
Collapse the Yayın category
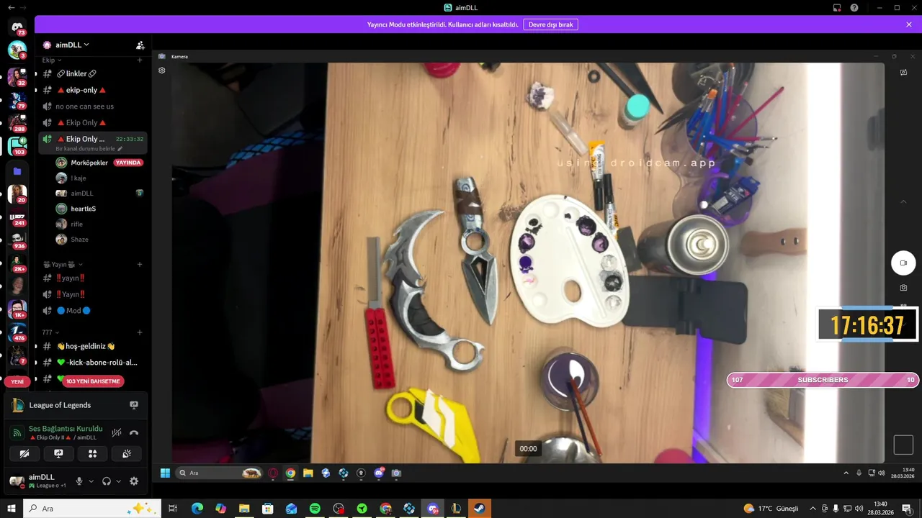coord(63,264)
